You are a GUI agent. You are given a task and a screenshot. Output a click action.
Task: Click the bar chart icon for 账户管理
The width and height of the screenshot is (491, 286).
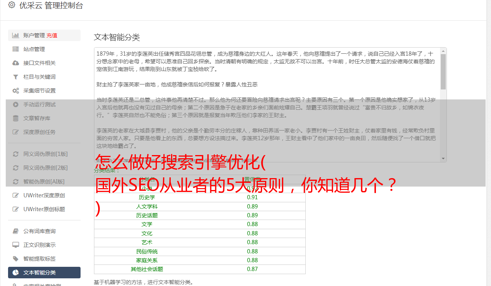16,35
